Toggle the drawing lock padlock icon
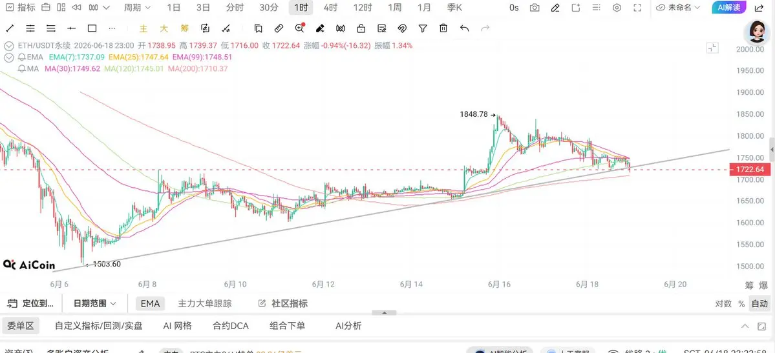This screenshot has height=353, width=775. pos(361,28)
